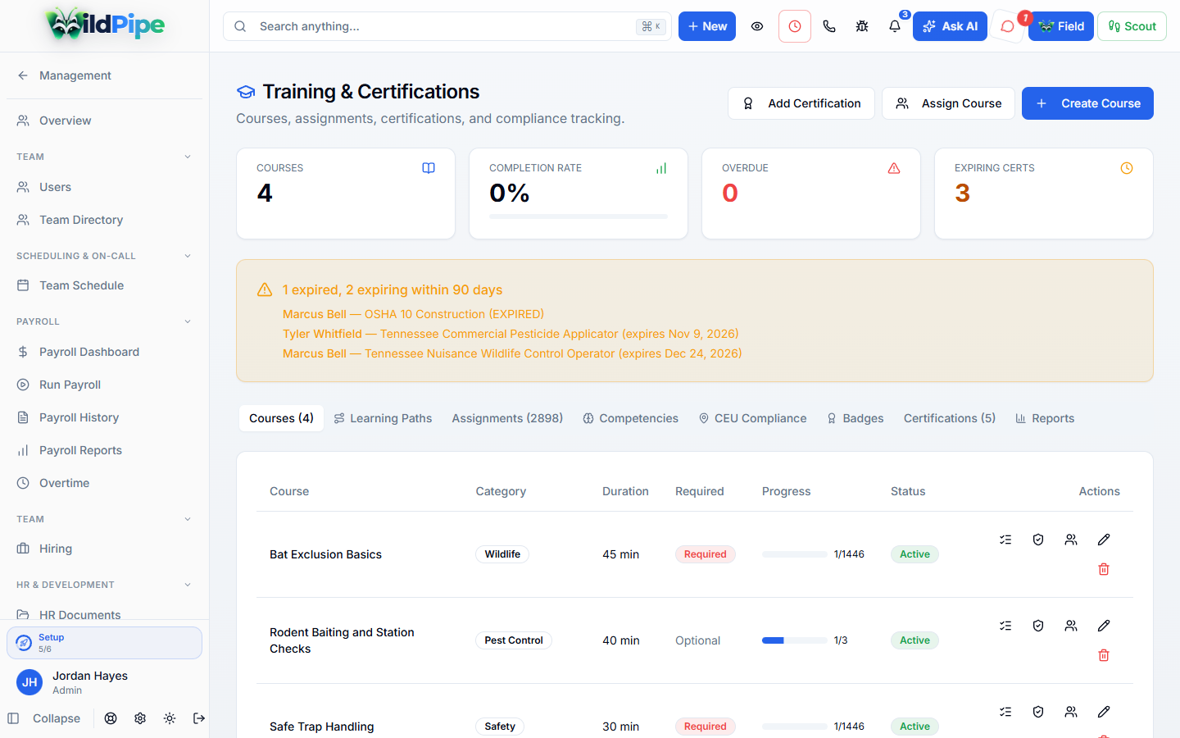Collapse the first TEAM sidebar section
The height and width of the screenshot is (738, 1180).
pos(188,157)
